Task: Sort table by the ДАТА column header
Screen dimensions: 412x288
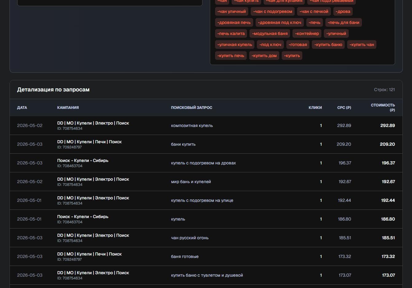Action: [x=22, y=108]
